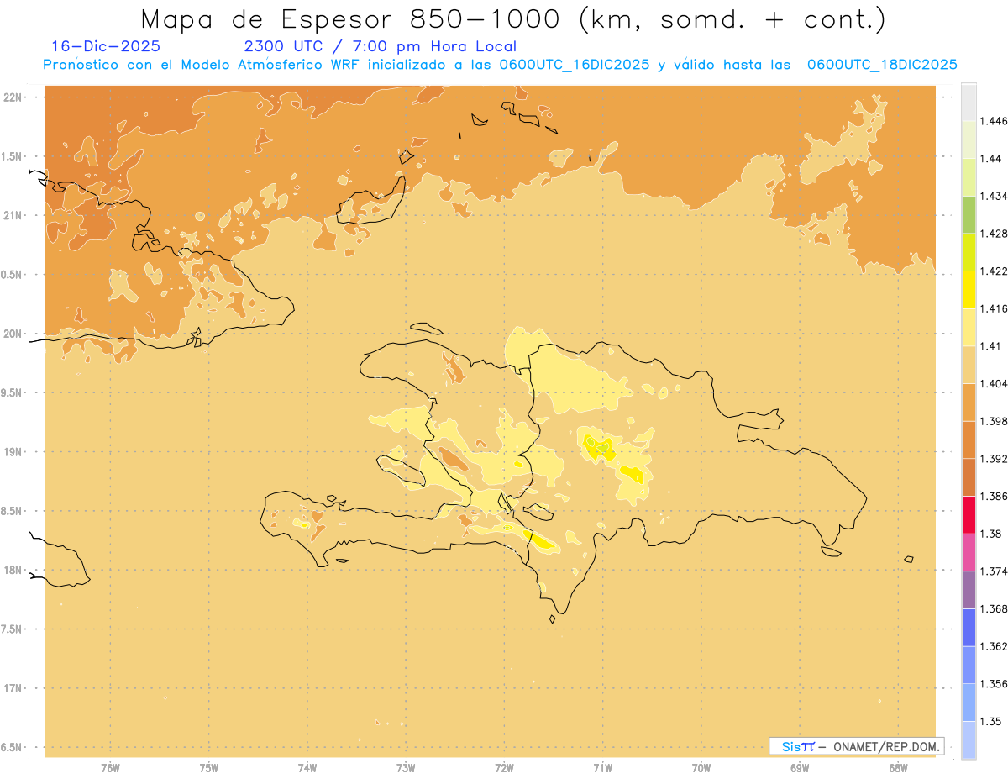Click the '21N' latitude label
Viewport: 1008px width, 779px height.
[13, 215]
